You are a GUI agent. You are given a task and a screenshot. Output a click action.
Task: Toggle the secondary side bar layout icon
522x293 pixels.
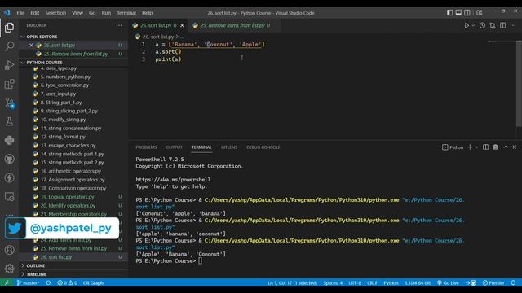[x=467, y=13]
